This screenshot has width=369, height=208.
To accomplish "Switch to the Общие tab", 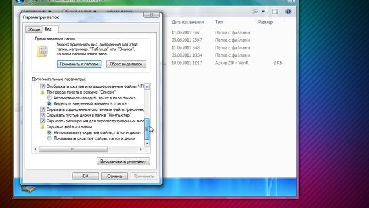I will click(33, 29).
